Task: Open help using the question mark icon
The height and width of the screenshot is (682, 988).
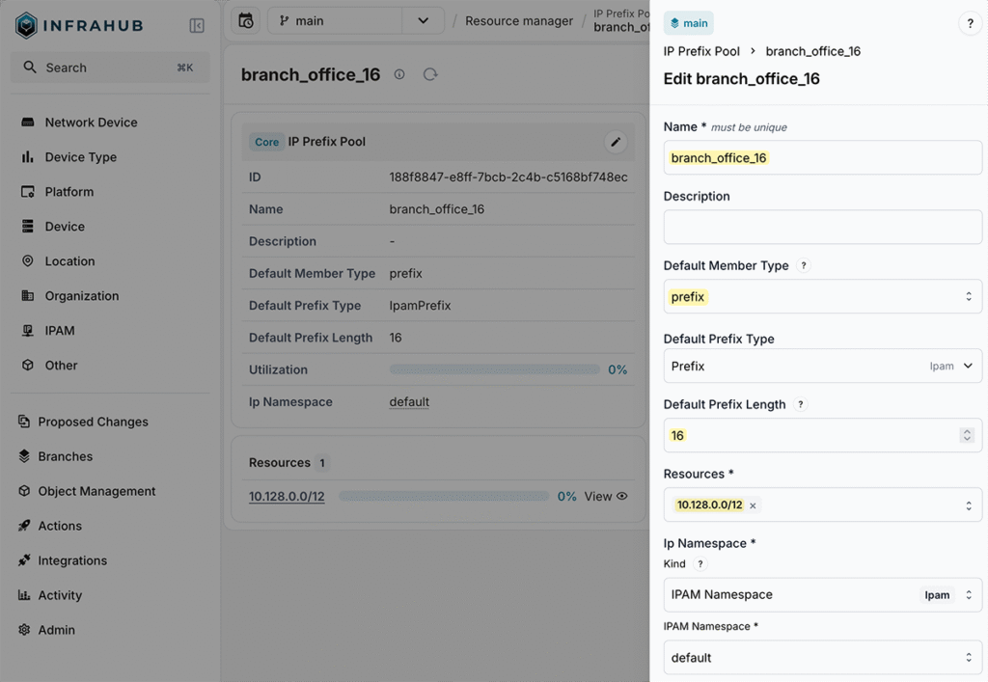Action: point(970,23)
